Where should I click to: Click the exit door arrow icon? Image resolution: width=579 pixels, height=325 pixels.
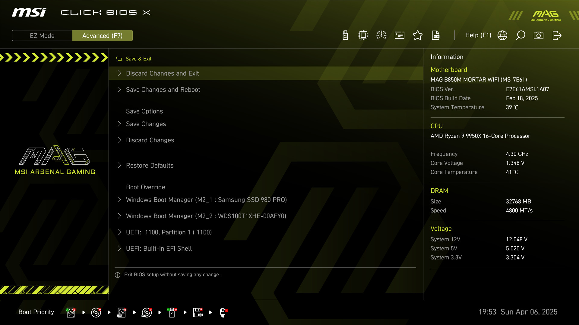click(557, 36)
